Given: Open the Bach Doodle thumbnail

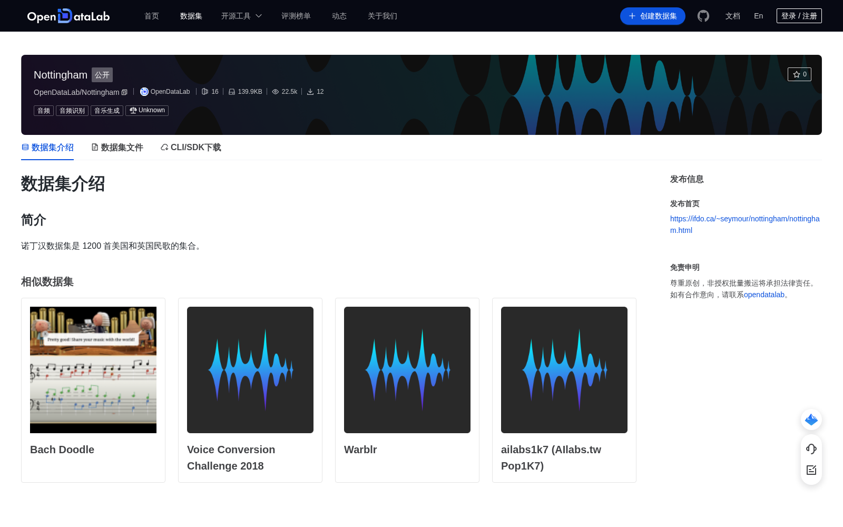Looking at the screenshot, I should coord(93,370).
